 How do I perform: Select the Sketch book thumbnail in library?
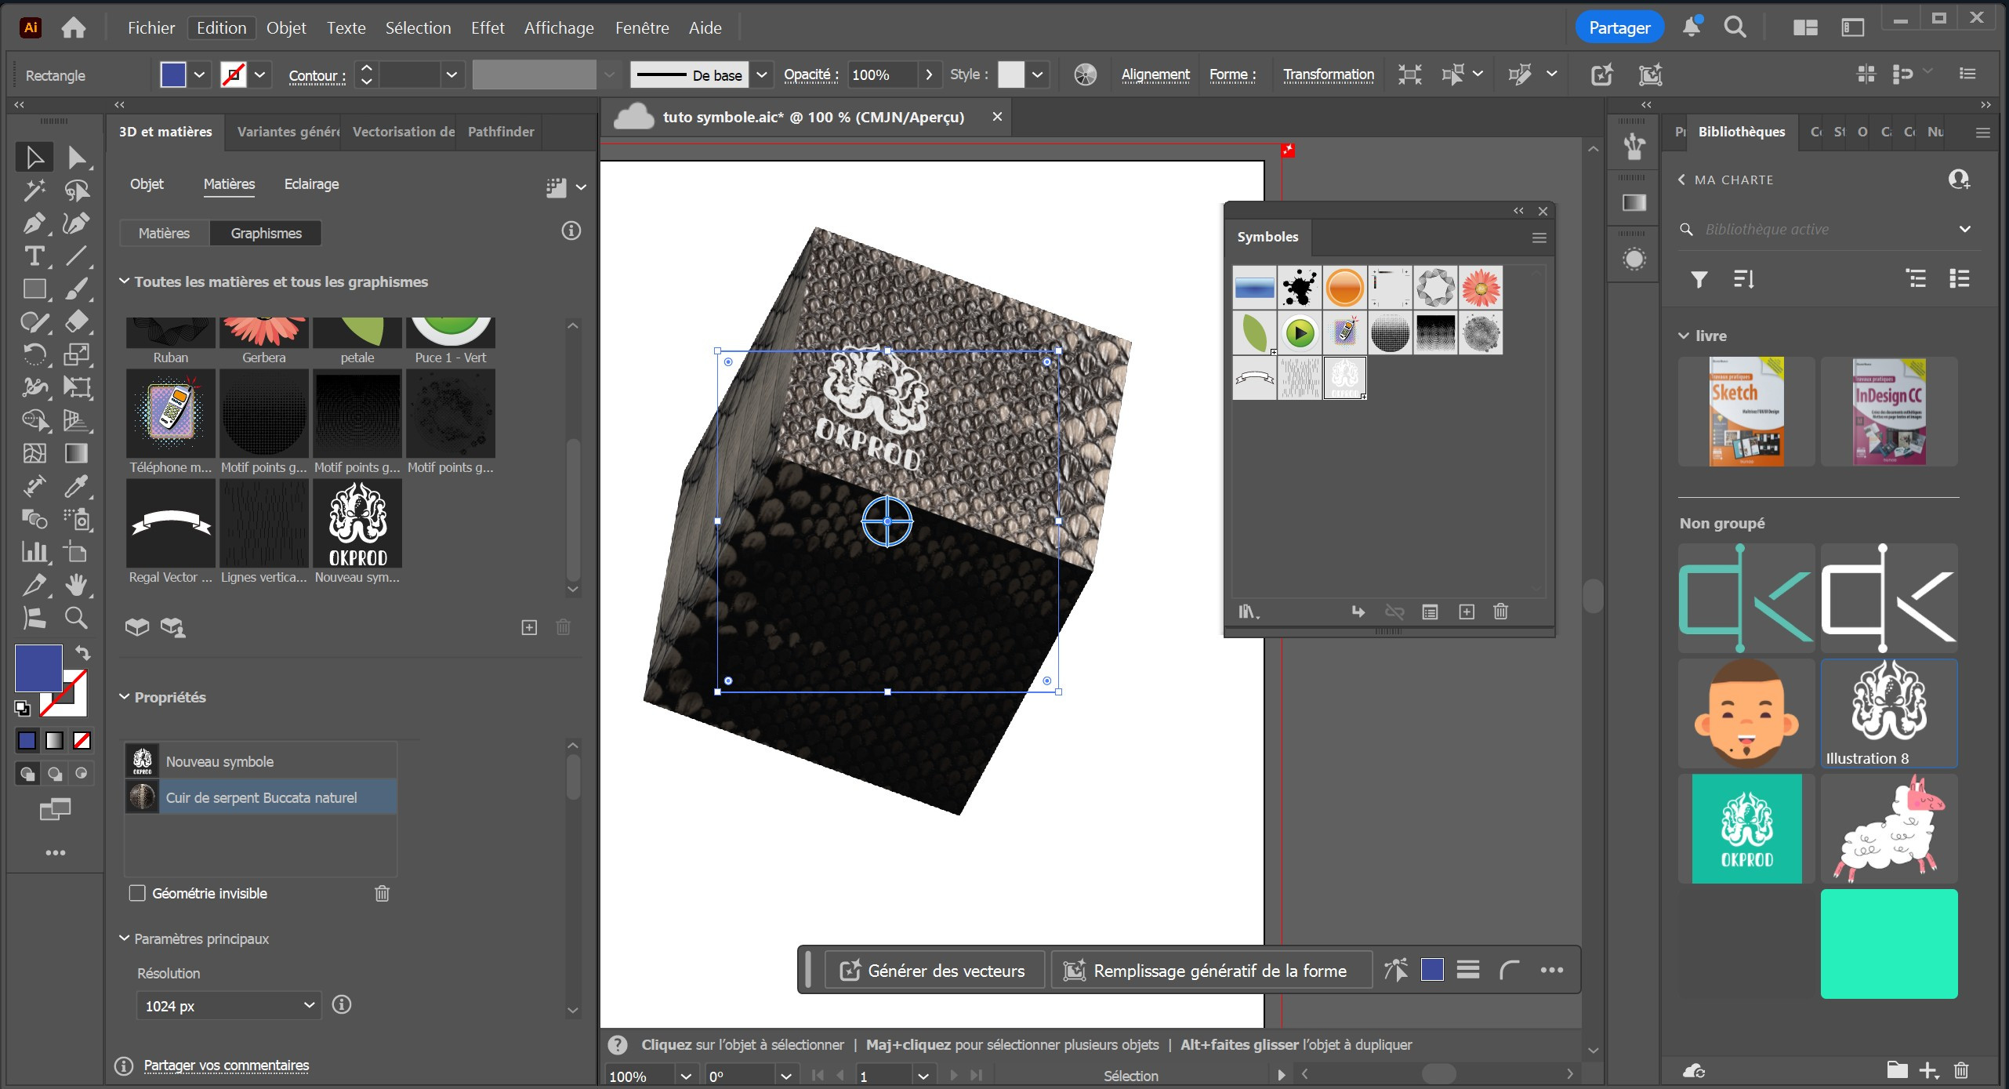(1746, 412)
